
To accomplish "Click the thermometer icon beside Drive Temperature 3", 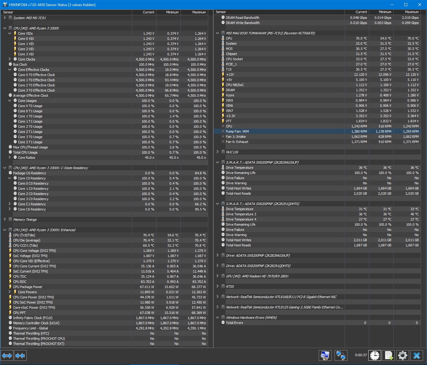I will [x=223, y=214].
